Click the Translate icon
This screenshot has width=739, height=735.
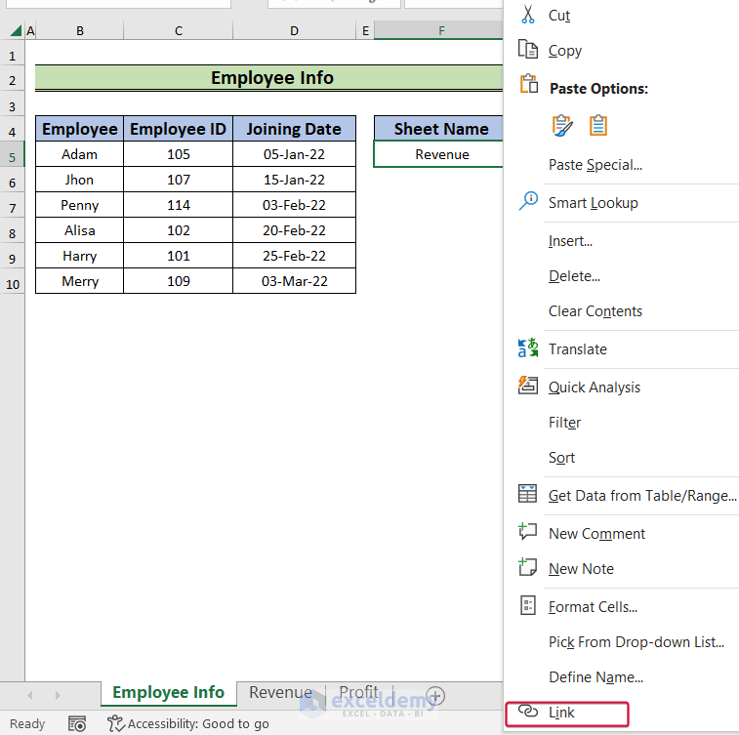click(x=528, y=348)
